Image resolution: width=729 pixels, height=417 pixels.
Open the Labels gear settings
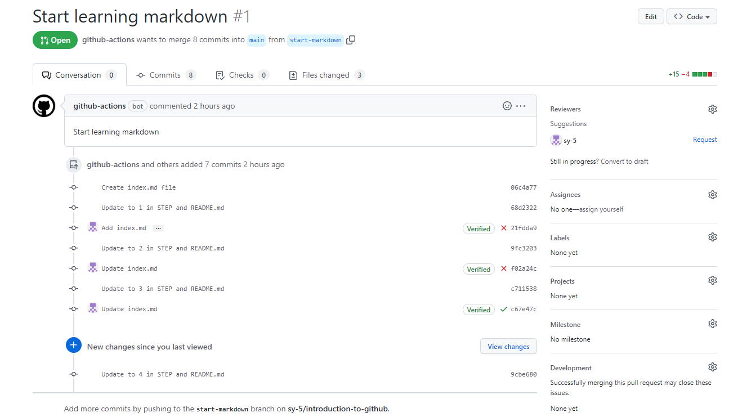coord(712,237)
